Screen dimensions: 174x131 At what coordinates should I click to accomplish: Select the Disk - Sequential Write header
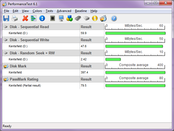tap(29, 40)
